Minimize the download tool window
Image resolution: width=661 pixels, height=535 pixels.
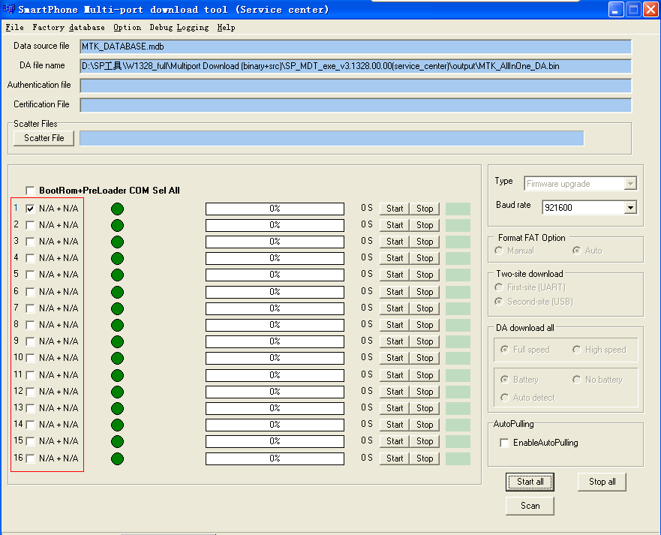[x=616, y=9]
